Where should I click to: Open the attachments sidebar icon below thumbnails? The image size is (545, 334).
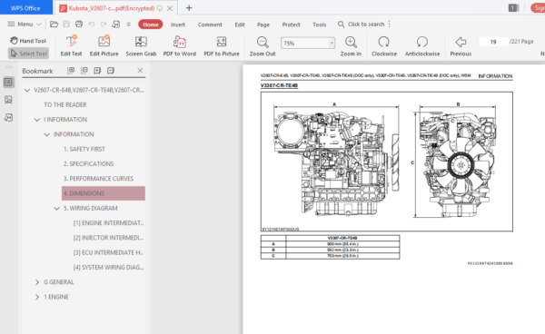8,118
